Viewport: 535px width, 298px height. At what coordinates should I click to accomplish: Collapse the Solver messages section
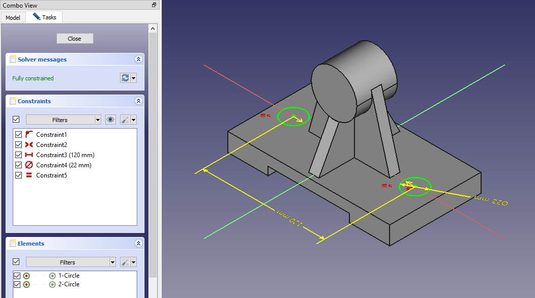[x=138, y=59]
